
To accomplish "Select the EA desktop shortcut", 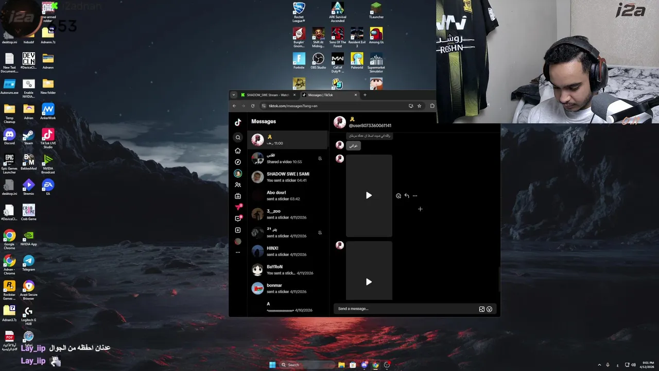I will [x=48, y=188].
